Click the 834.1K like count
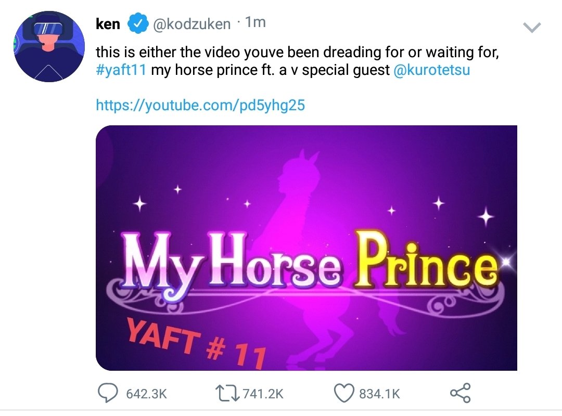 (379, 394)
